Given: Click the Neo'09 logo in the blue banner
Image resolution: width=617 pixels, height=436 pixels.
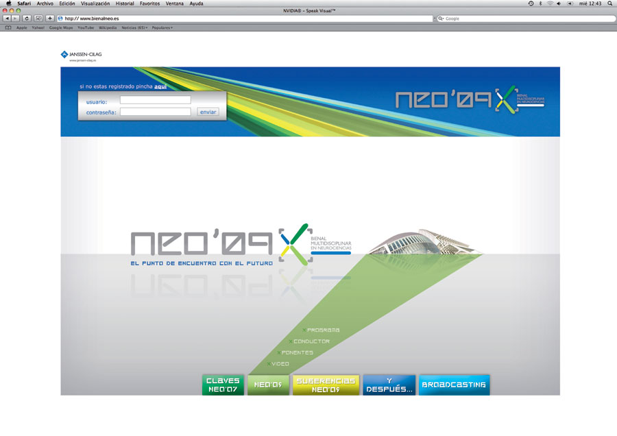Looking at the screenshot, I should click(x=470, y=99).
